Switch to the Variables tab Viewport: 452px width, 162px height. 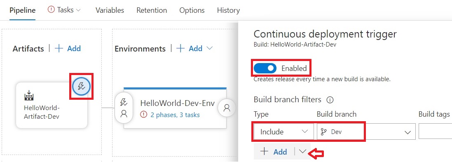pos(110,10)
